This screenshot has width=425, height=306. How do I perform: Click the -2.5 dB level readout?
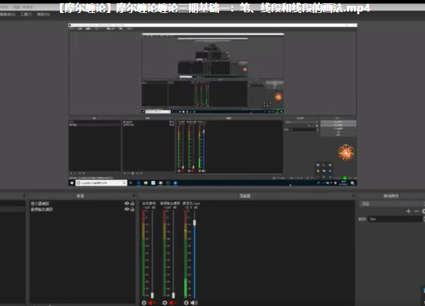191,207
